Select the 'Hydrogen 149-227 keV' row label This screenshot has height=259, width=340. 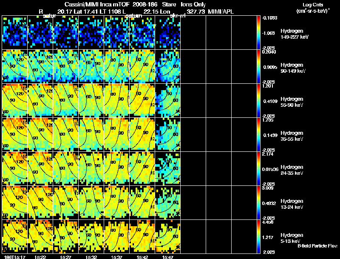click(295, 34)
